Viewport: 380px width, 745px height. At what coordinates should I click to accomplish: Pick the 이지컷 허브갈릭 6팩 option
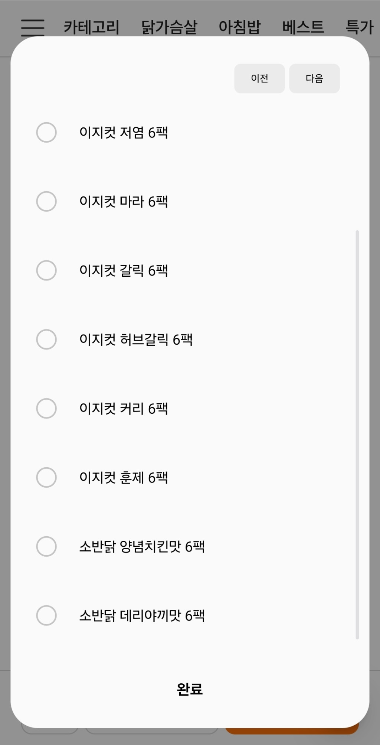(46, 339)
